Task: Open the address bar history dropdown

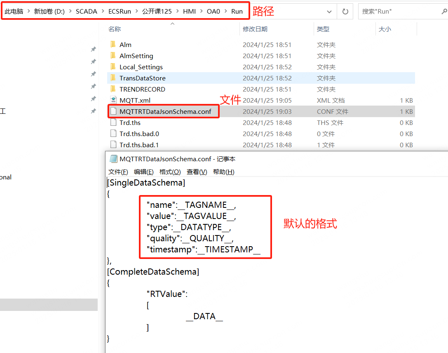Action: point(329,12)
